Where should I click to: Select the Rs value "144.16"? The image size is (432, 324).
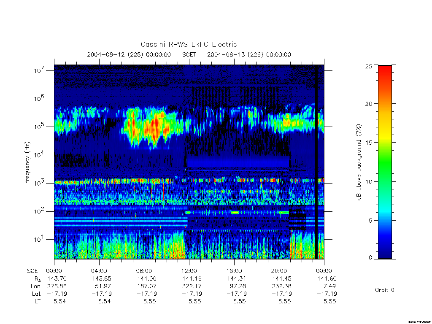click(192, 278)
